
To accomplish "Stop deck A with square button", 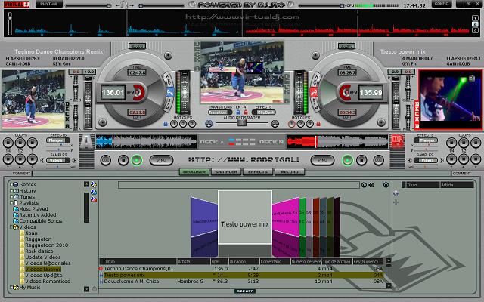I will [x=123, y=160].
